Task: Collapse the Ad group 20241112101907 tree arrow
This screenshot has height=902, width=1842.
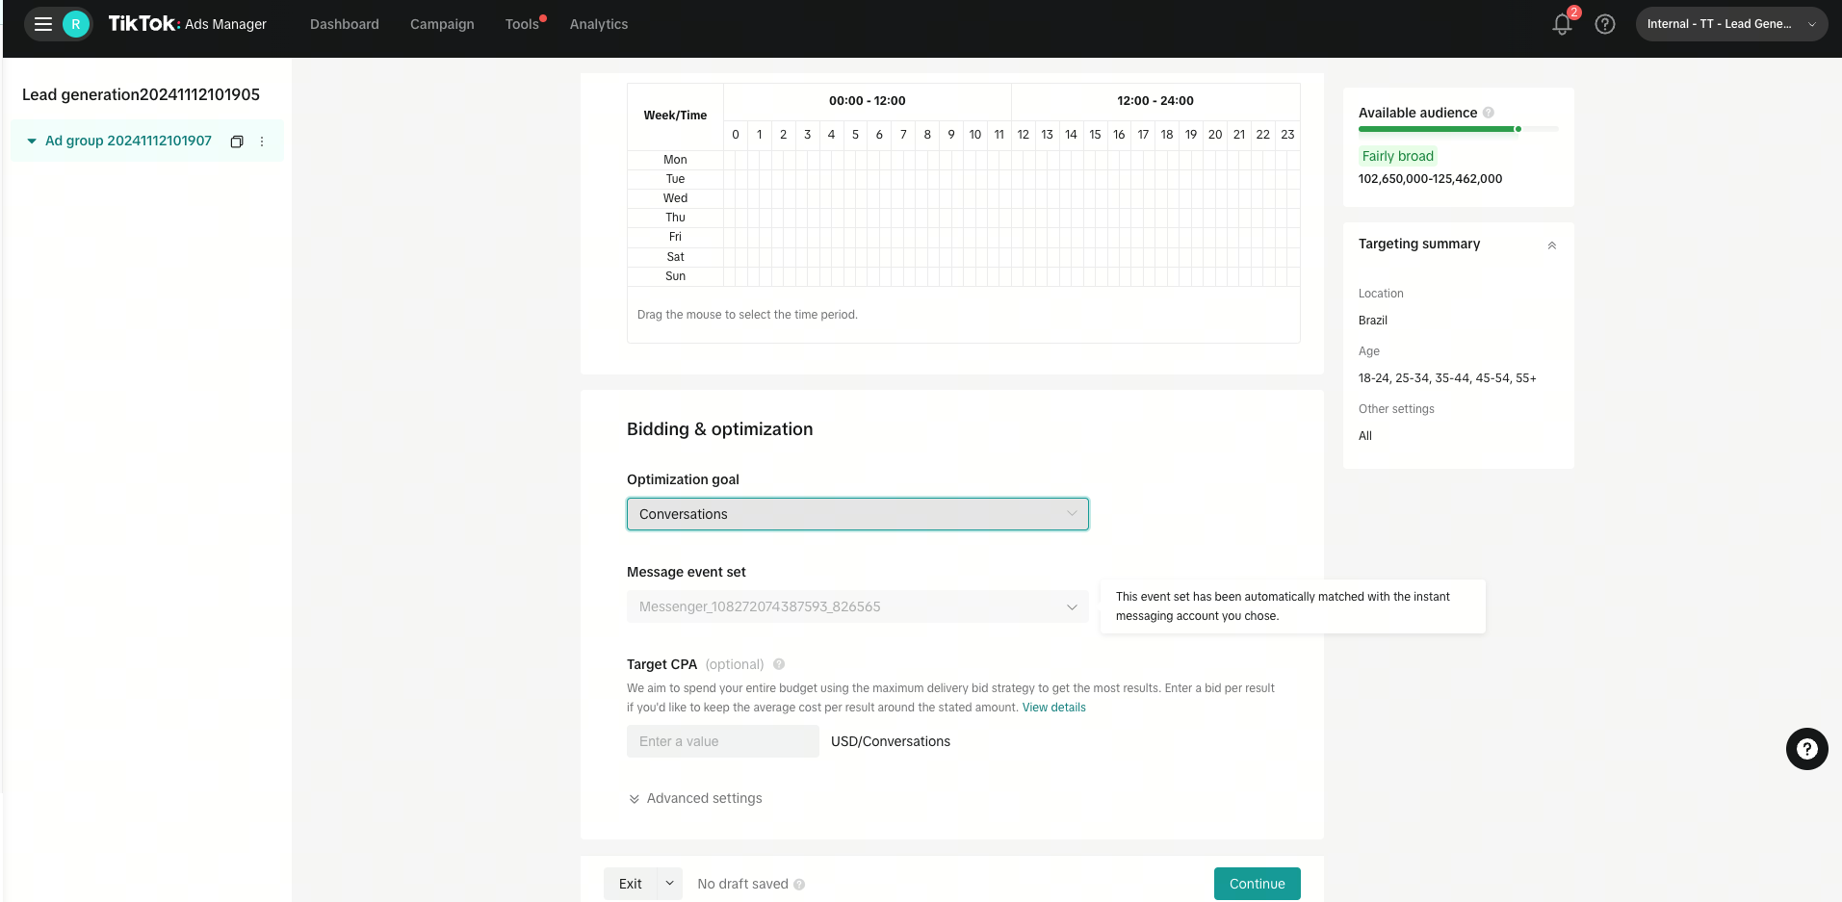Action: pos(32,141)
